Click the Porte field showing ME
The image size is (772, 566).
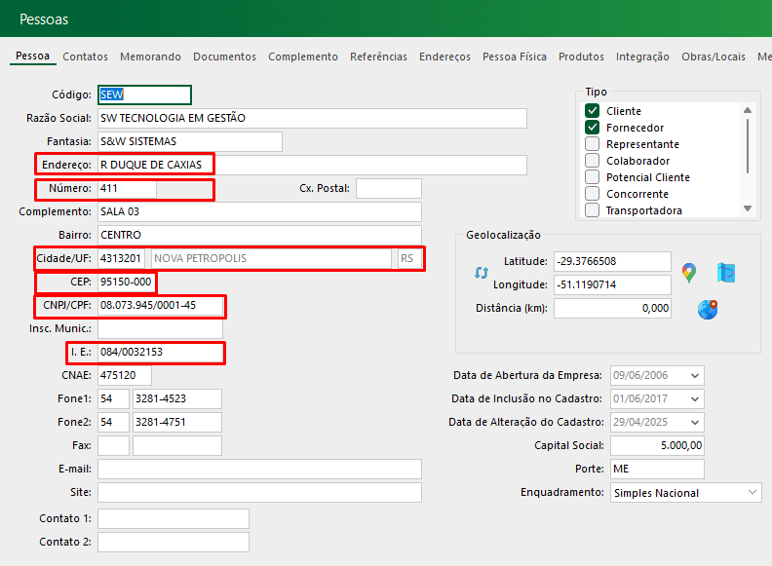(x=657, y=469)
